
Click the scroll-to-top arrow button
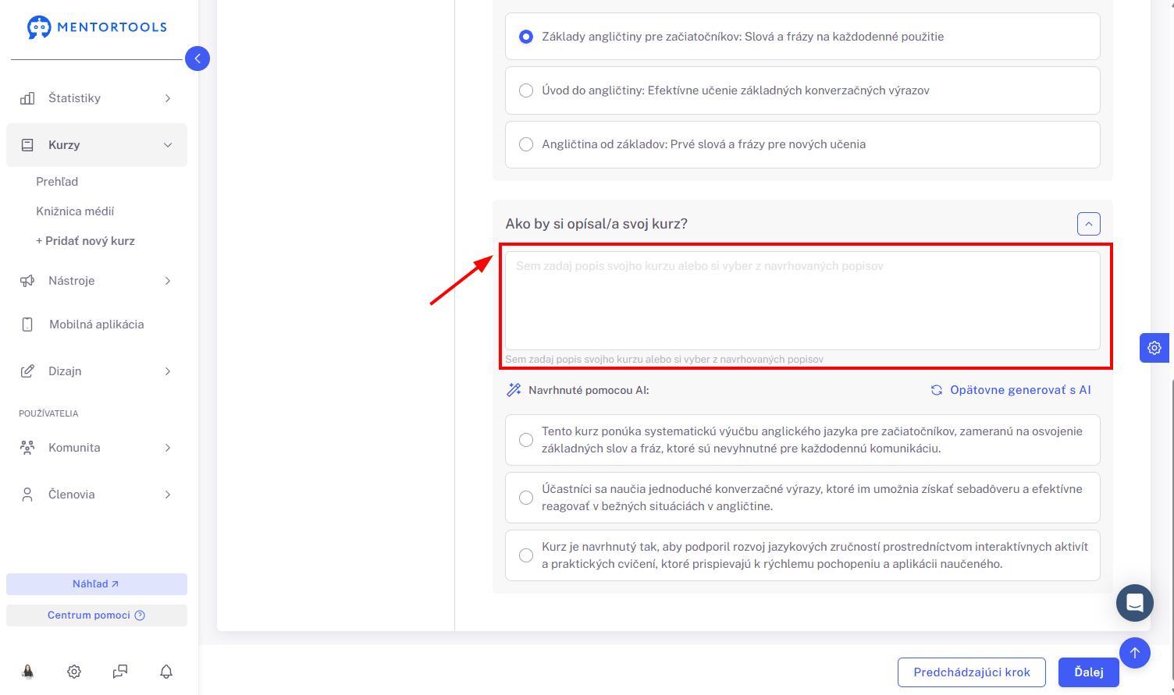pos(1135,653)
